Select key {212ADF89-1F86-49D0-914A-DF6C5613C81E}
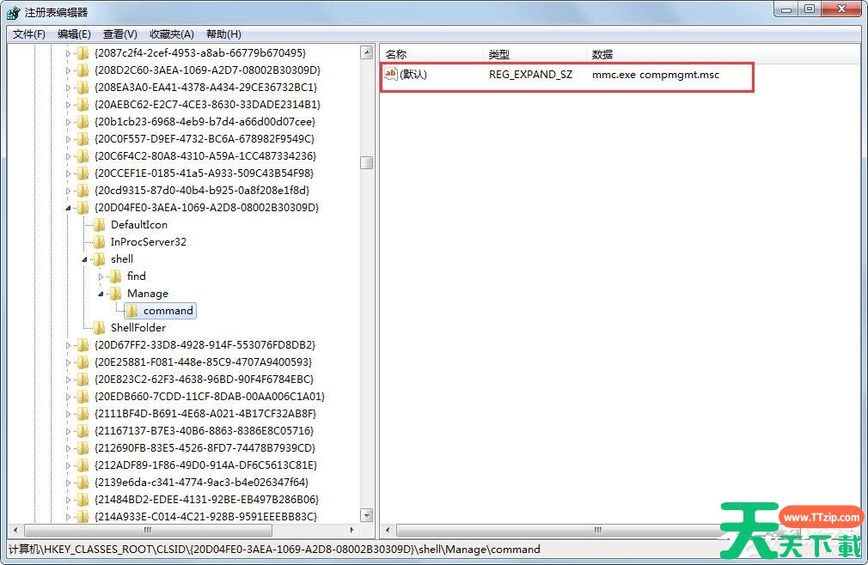Image resolution: width=868 pixels, height=565 pixels. point(206,465)
